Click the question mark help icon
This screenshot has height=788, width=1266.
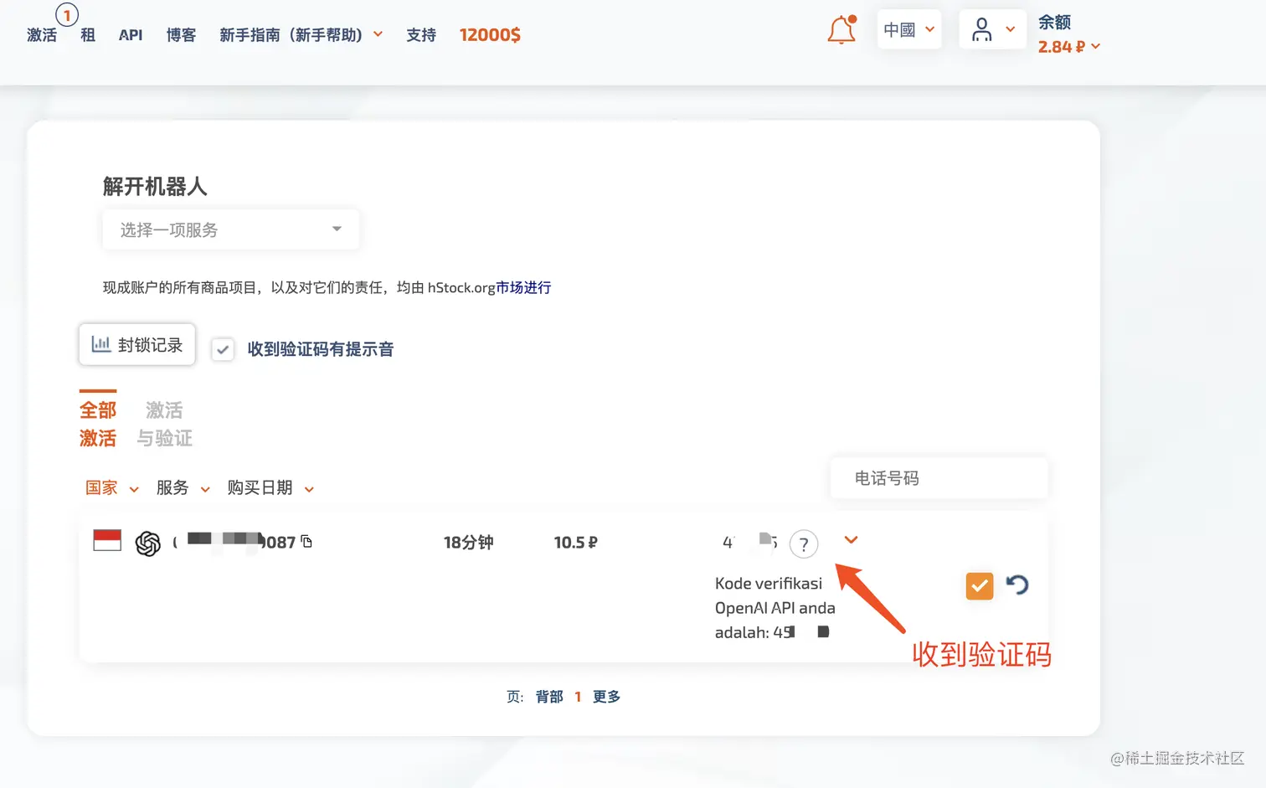[x=804, y=544]
